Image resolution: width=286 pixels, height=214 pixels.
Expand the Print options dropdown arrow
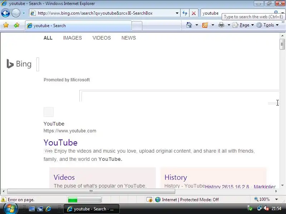click(x=229, y=25)
